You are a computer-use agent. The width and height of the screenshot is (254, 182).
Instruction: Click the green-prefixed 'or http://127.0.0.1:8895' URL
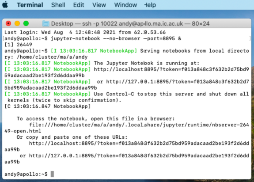click(173, 81)
